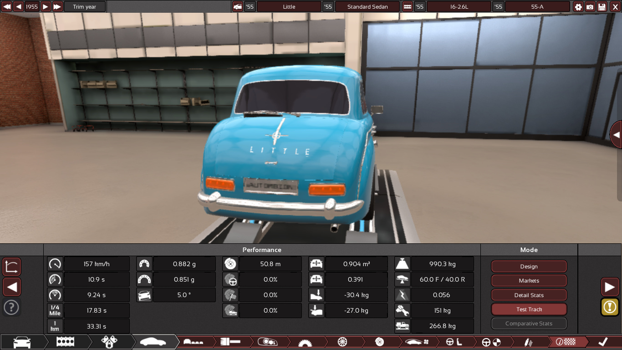Click the graph axes icon at left
The height and width of the screenshot is (350, 622).
pyautogui.click(x=11, y=267)
